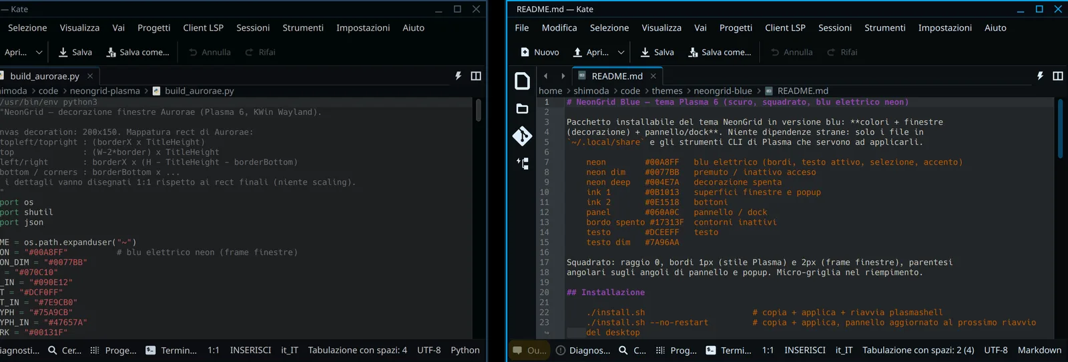Toggle Termi... terminal panel in README window

(729, 350)
